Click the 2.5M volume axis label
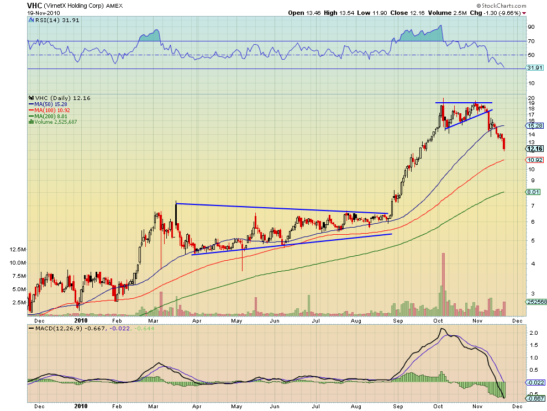The width and height of the screenshot is (547, 411). (x=19, y=303)
